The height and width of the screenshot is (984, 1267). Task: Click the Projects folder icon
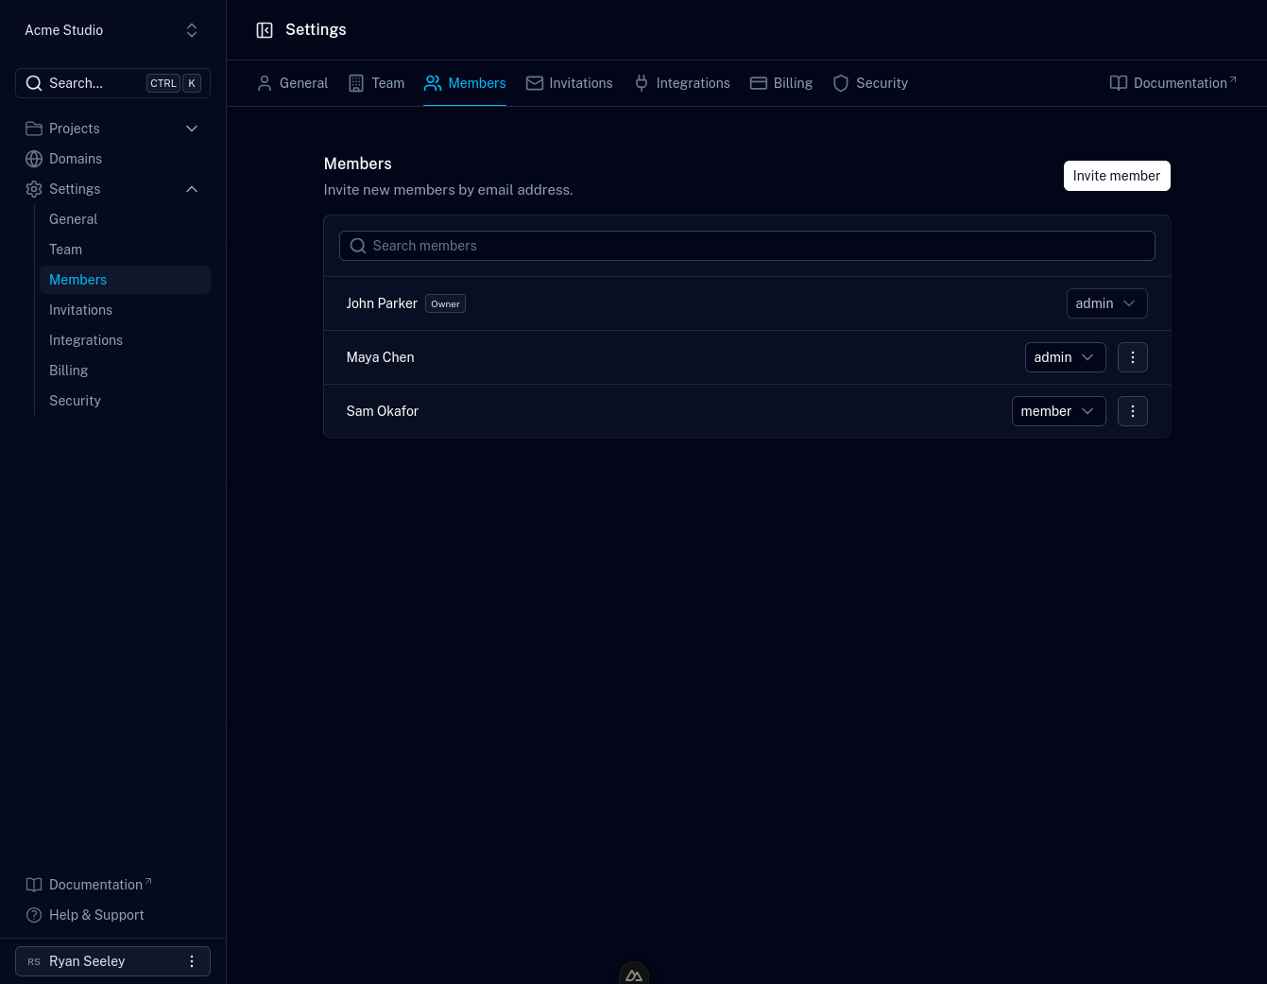click(x=34, y=129)
